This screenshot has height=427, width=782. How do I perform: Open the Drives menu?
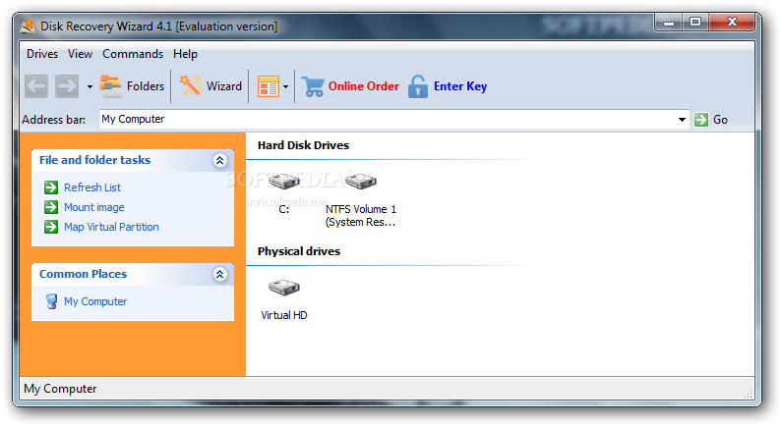point(42,54)
